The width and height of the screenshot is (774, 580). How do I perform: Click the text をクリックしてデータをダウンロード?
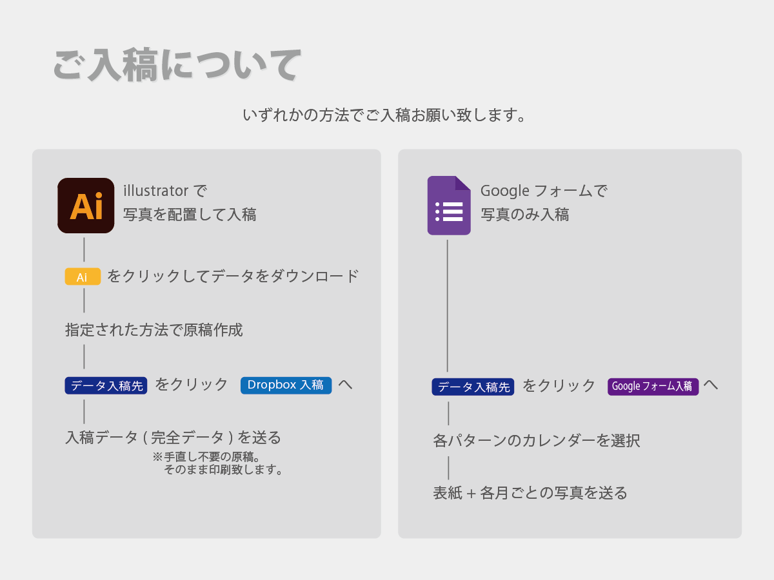233,276
